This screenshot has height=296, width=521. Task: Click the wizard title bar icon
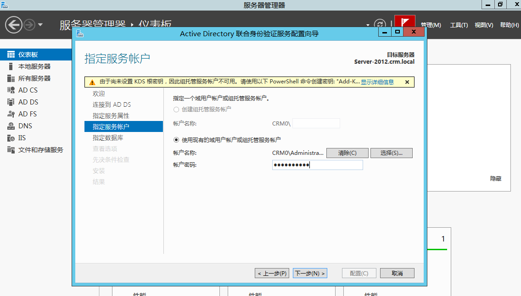coord(80,33)
